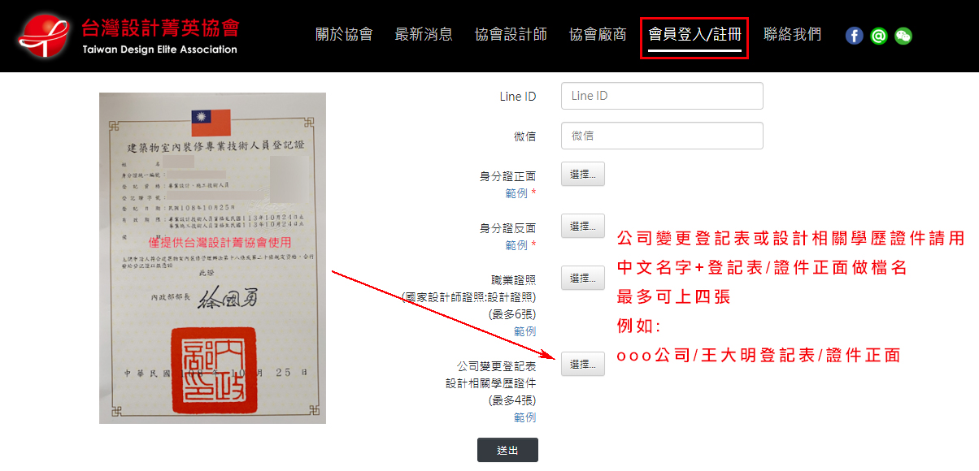The height and width of the screenshot is (471, 979).
Task: Select 協會廠商 in the top navigation
Action: pos(598,34)
